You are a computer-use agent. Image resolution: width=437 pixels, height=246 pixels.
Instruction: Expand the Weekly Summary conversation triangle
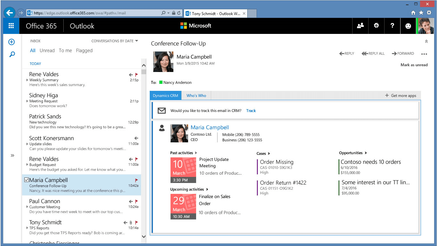[x=27, y=80]
